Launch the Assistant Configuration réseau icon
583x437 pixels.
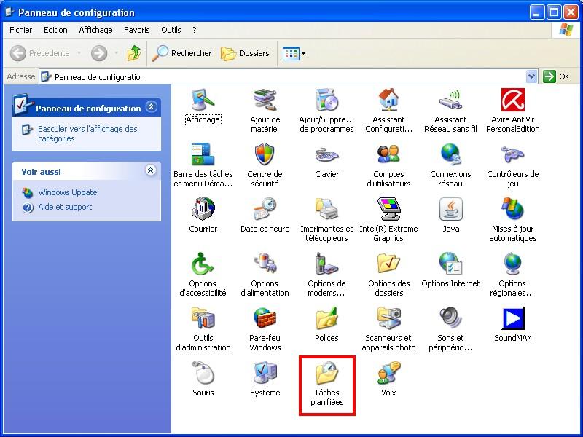click(388, 101)
